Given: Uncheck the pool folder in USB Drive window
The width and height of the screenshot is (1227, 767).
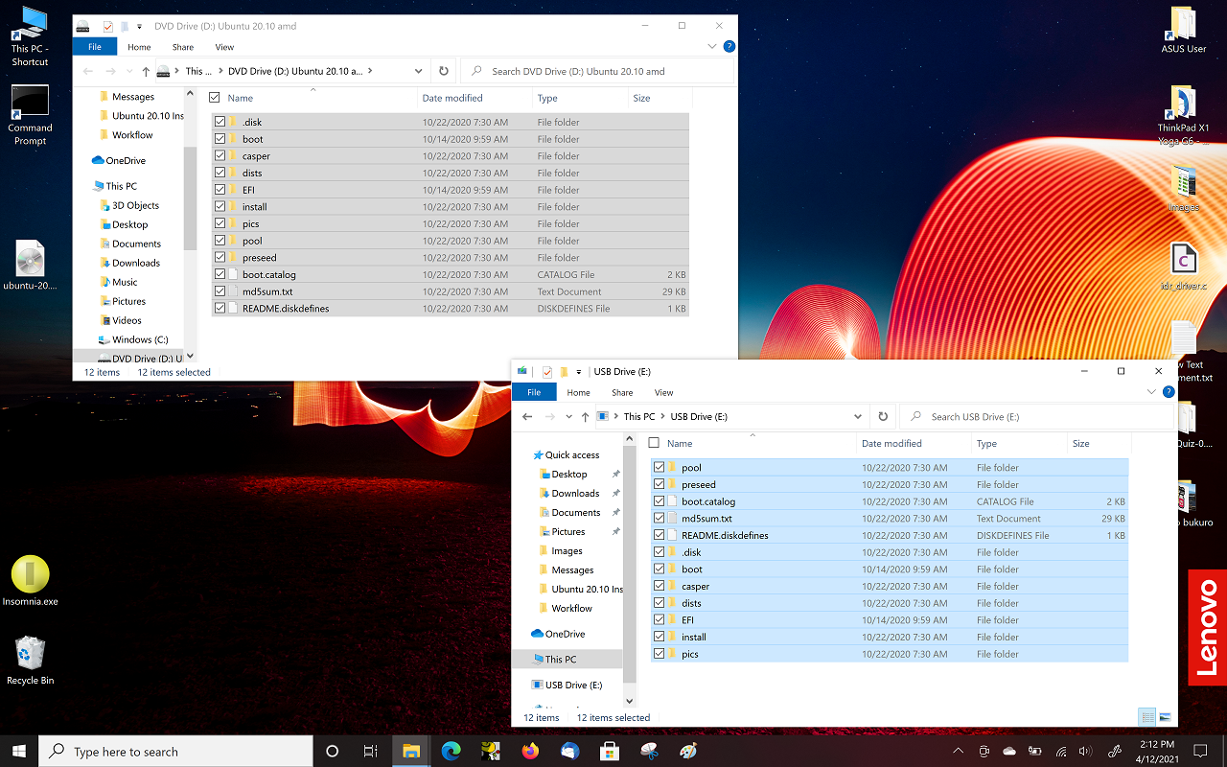Looking at the screenshot, I should pyautogui.click(x=660, y=468).
